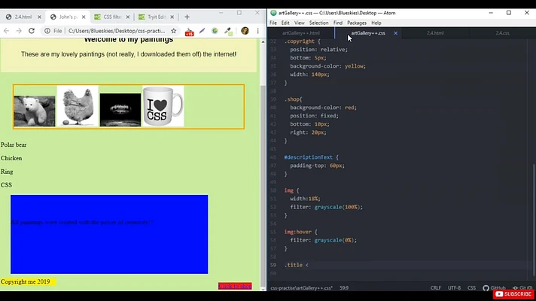Click Atom editor vertical scrollbar
The image size is (536, 301).
coord(534,220)
